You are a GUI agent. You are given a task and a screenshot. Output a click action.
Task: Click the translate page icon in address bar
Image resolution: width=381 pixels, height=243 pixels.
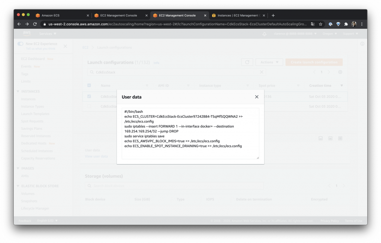(313, 24)
